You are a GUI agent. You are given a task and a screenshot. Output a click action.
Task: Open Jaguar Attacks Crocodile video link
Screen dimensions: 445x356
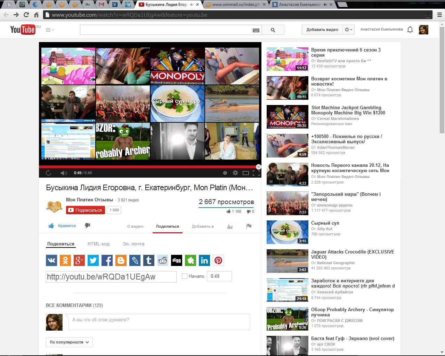click(x=353, y=254)
